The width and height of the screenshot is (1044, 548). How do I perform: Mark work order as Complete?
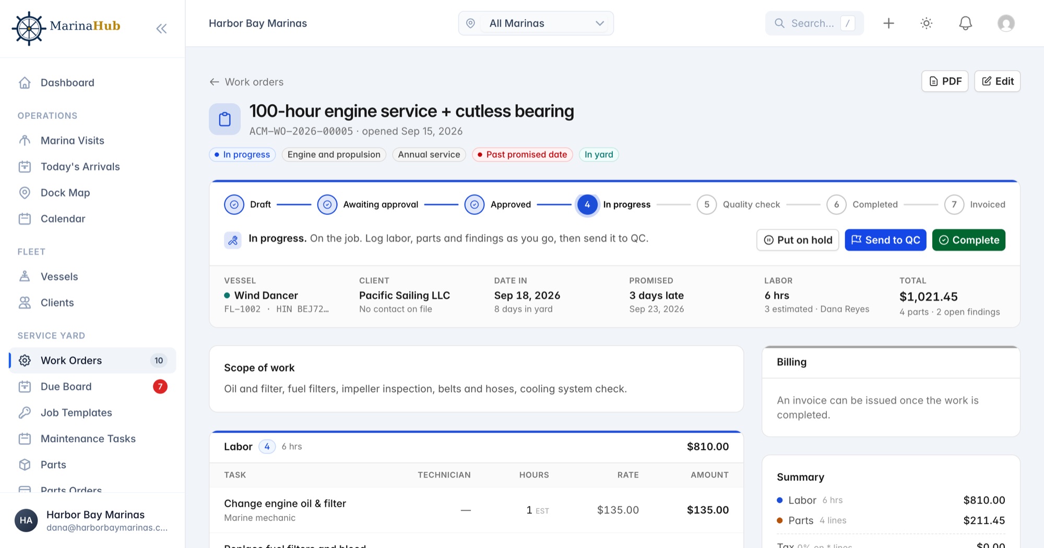[x=968, y=240]
